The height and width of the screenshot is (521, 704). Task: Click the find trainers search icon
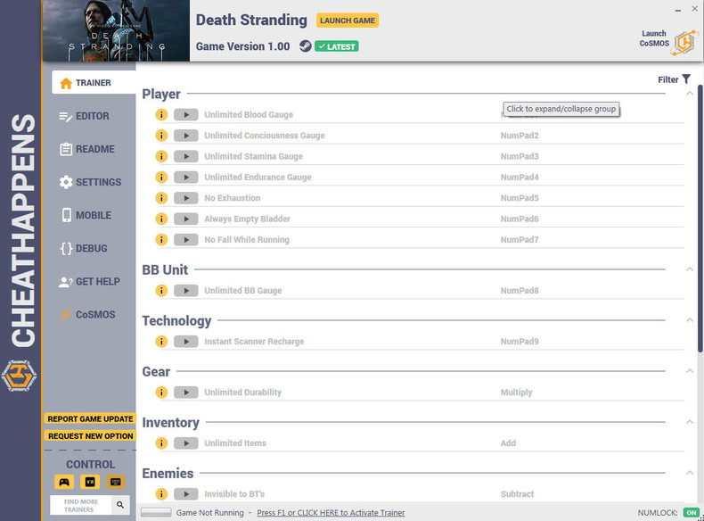pyautogui.click(x=120, y=505)
